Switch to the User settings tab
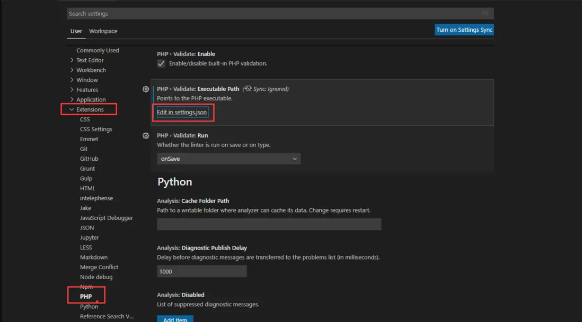Screen dimensions: 582x322 tap(76, 31)
